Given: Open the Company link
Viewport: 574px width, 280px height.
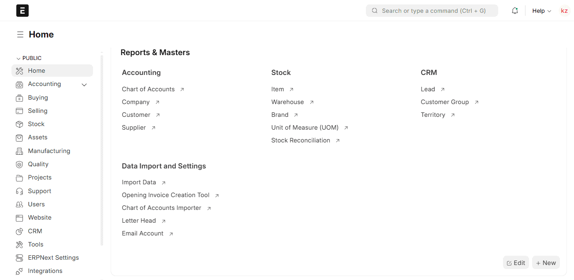Looking at the screenshot, I should pos(136,102).
